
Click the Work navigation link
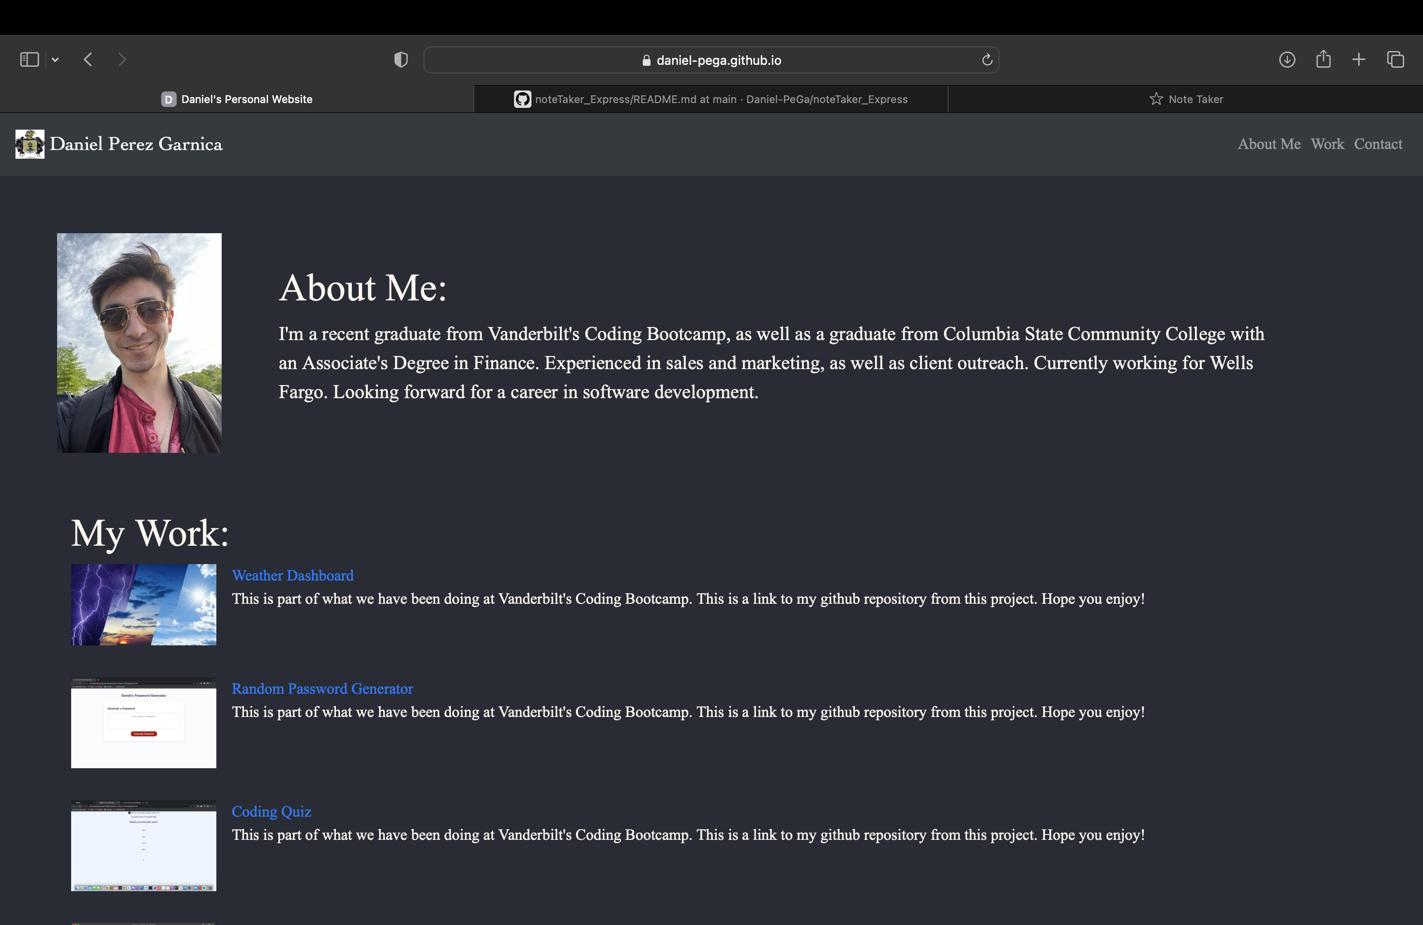coord(1327,144)
